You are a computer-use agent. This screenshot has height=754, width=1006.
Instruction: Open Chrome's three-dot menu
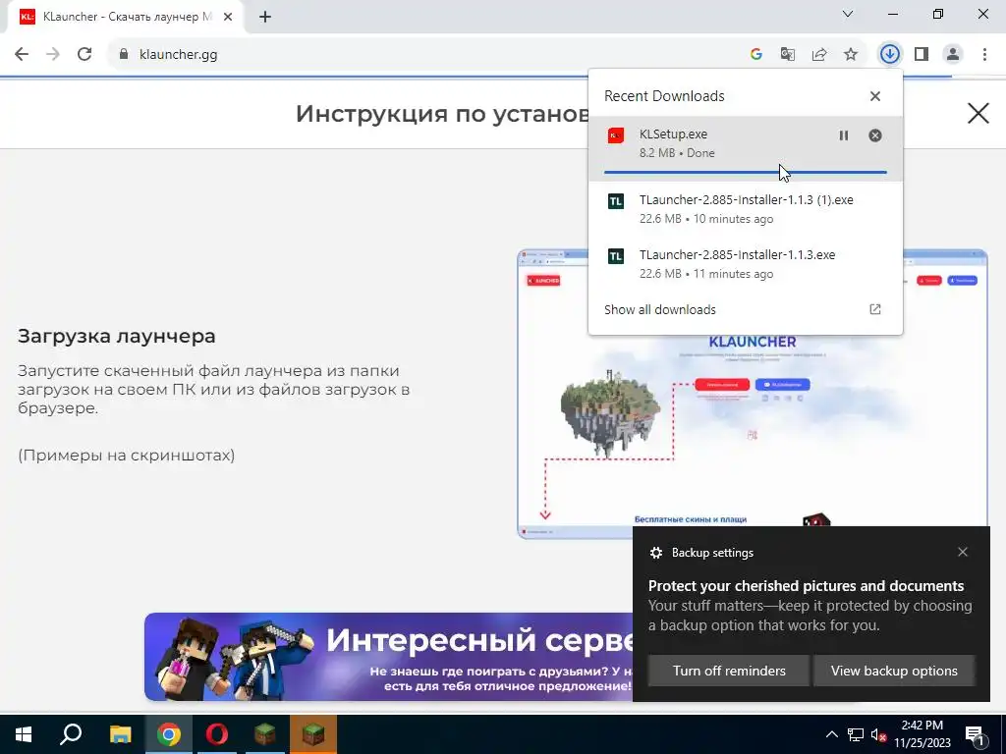pyautogui.click(x=984, y=55)
